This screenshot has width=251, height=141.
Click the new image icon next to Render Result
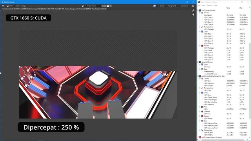pos(105,6)
